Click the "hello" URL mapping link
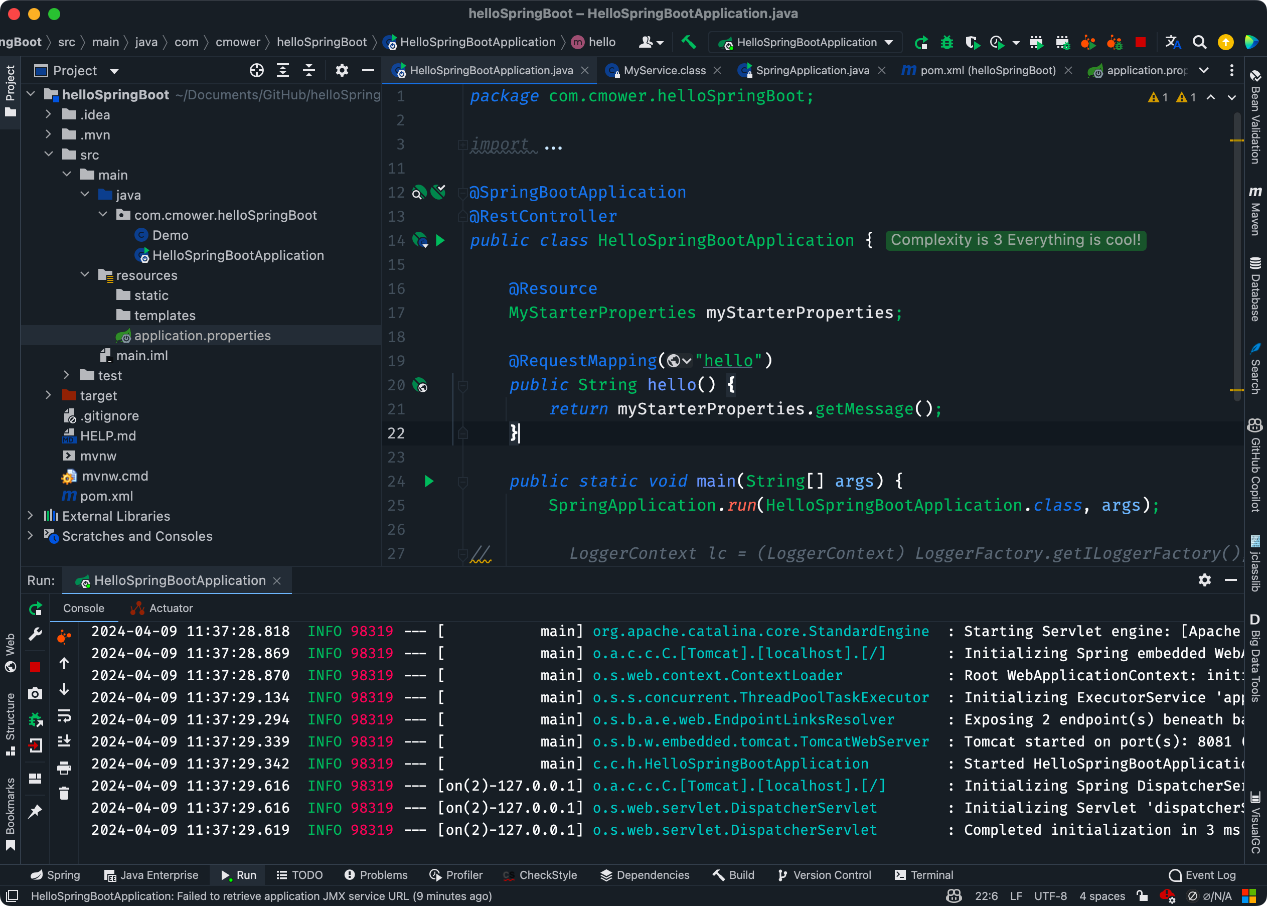Screen dimensions: 1267x906 tap(728, 361)
